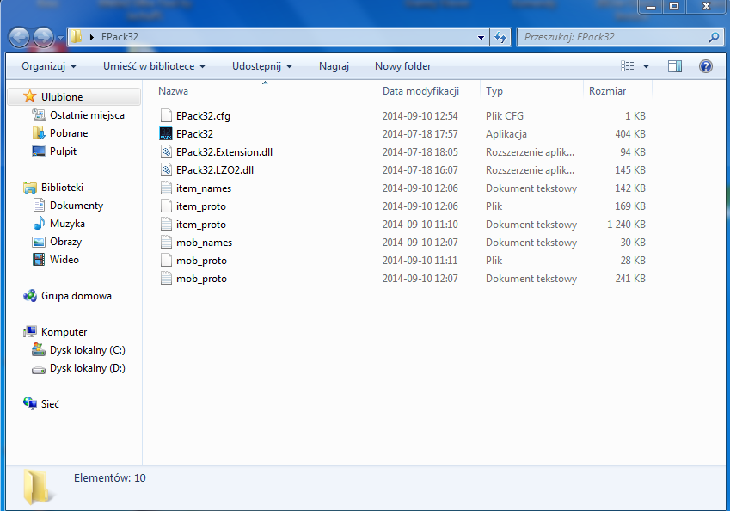Go back with the Back arrow button
730x511 pixels.
[x=19, y=37]
